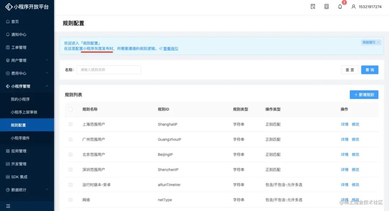Collapse sidebar using bottom hamburger icon
Screen dimensions: 389x211
tap(8, 206)
